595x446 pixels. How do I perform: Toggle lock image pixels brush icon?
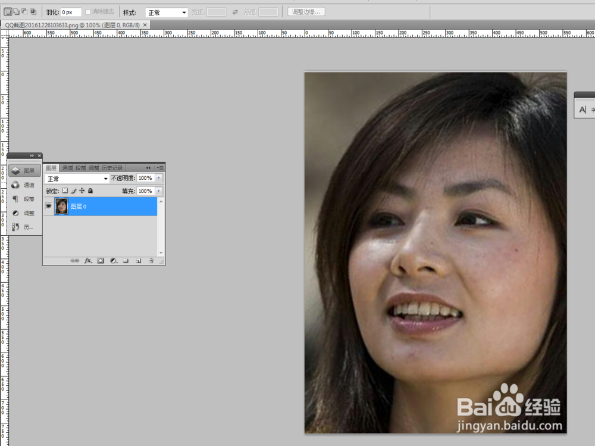coord(74,191)
